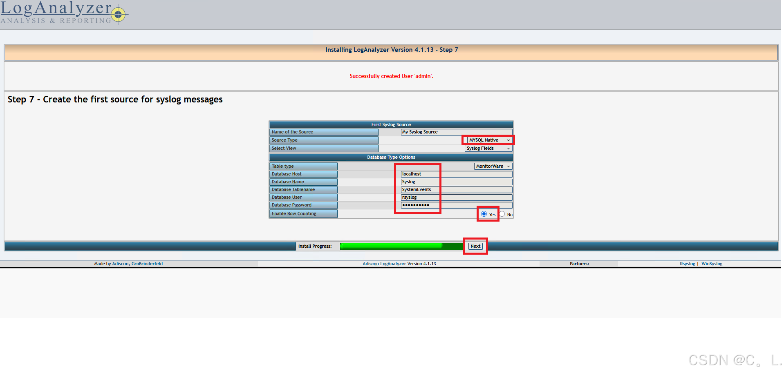
Task: Click the install progress bar
Action: pyautogui.click(x=401, y=246)
